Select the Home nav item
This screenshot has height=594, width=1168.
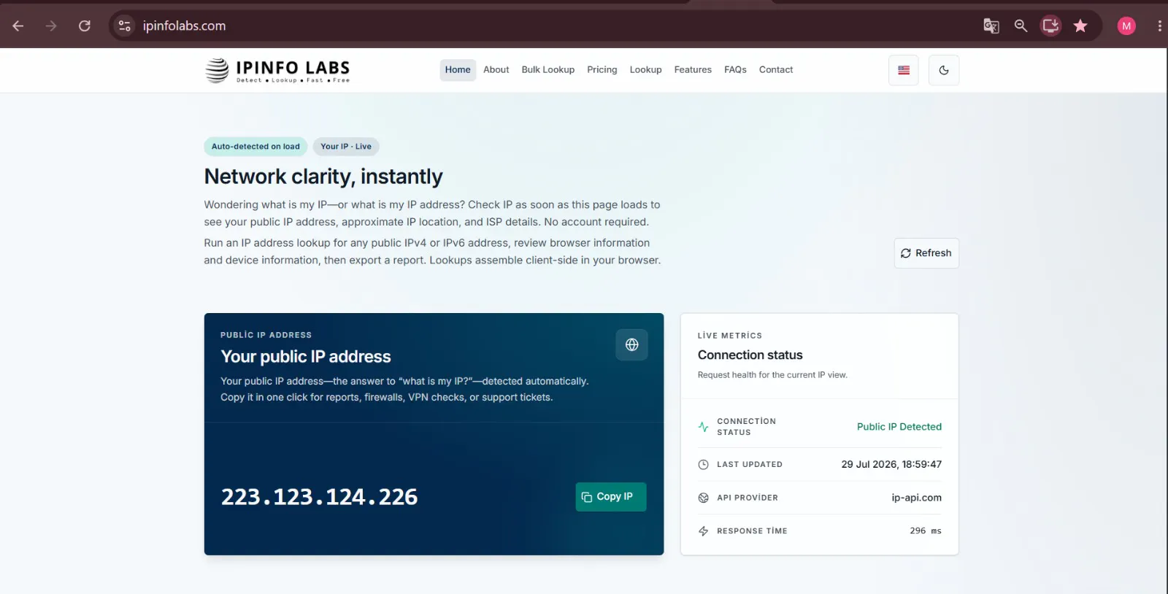point(458,70)
